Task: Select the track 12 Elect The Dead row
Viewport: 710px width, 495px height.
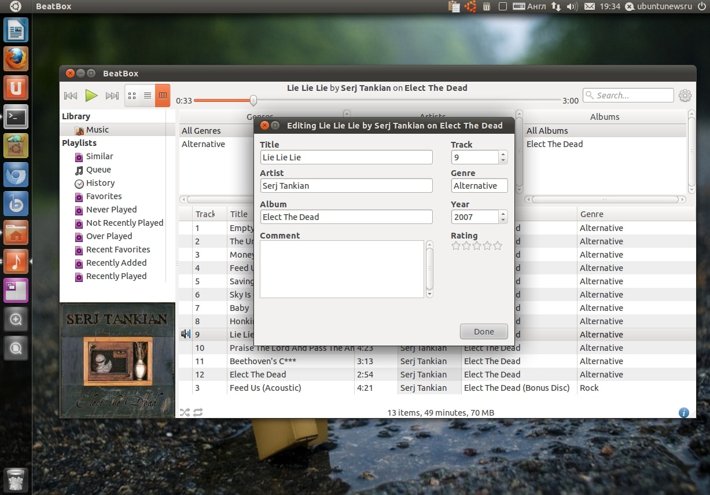Action: [437, 375]
